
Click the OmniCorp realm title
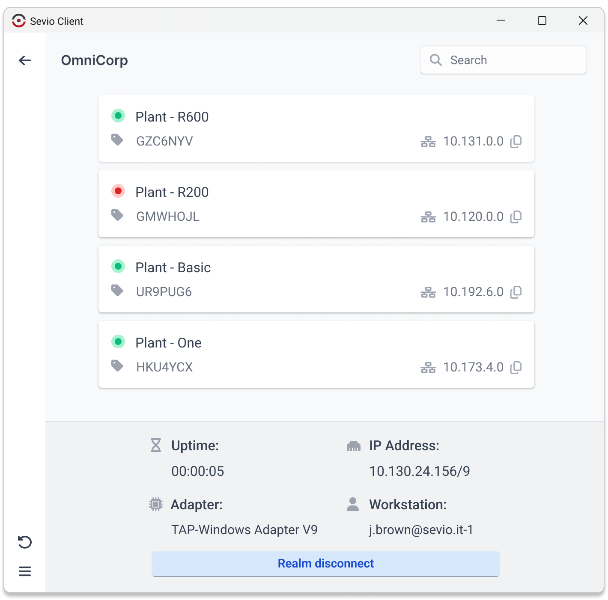pyautogui.click(x=95, y=60)
